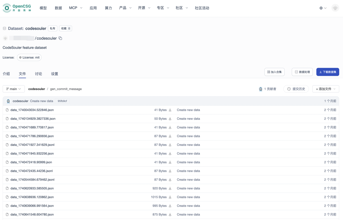This screenshot has width=343, height=220.
Task: Download data_1740043034.522846.json via download icon
Action: (x=170, y=110)
